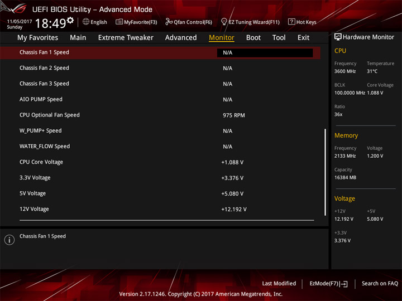Click Chassis Fan 1 Speed N/A field
The height and width of the screenshot is (301, 402).
coord(265,53)
